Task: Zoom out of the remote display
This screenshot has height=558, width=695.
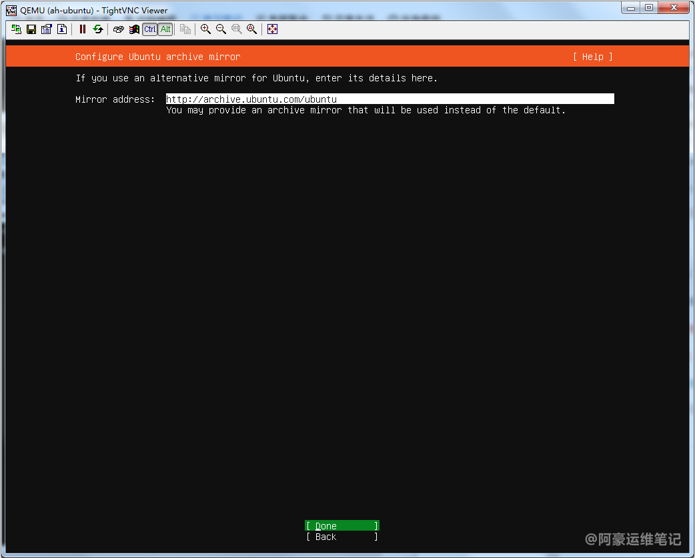Action: (221, 29)
